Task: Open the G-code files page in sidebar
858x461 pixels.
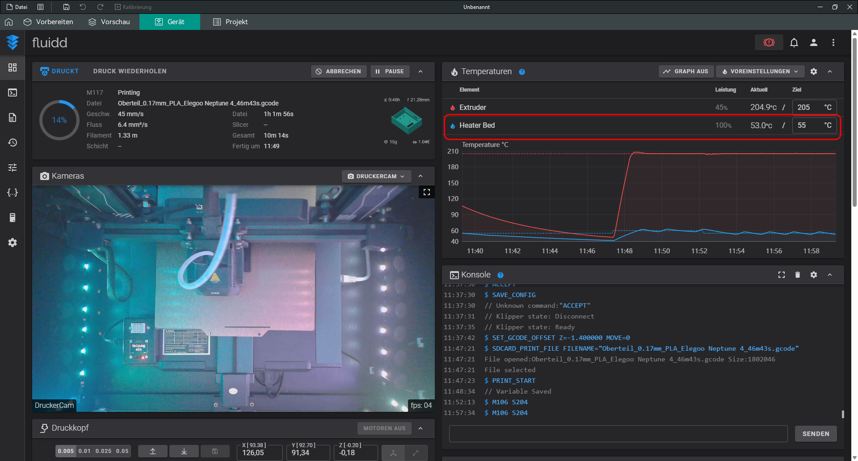Action: click(x=13, y=117)
